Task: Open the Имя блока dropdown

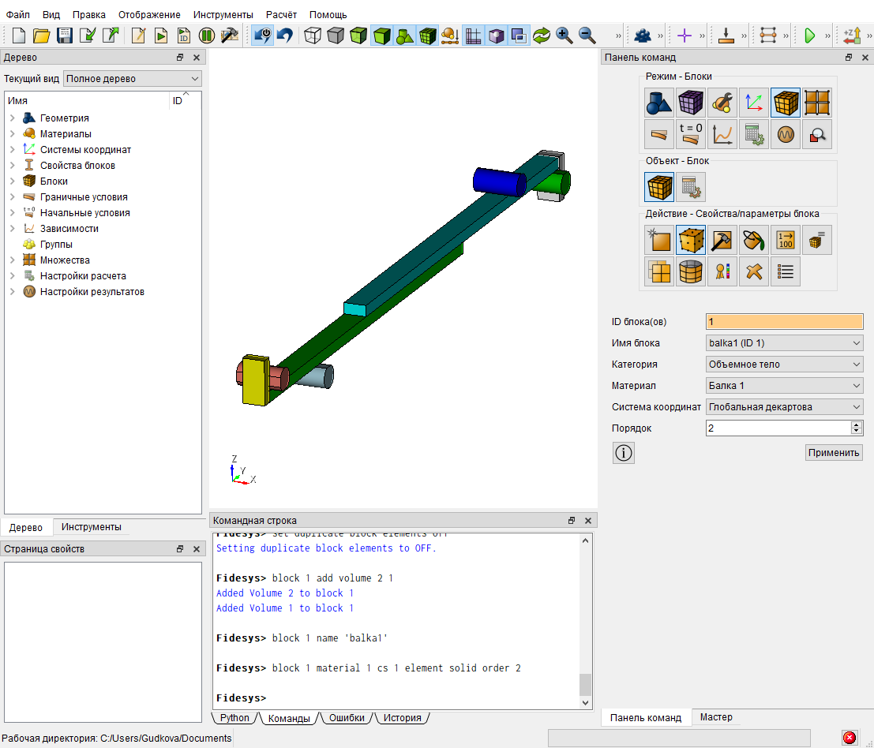Action: tap(784, 343)
